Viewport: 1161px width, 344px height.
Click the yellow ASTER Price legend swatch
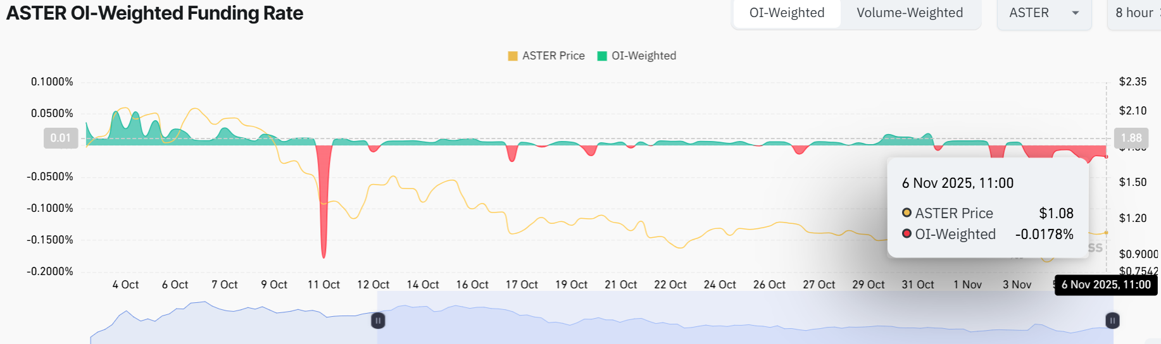pyautogui.click(x=513, y=56)
